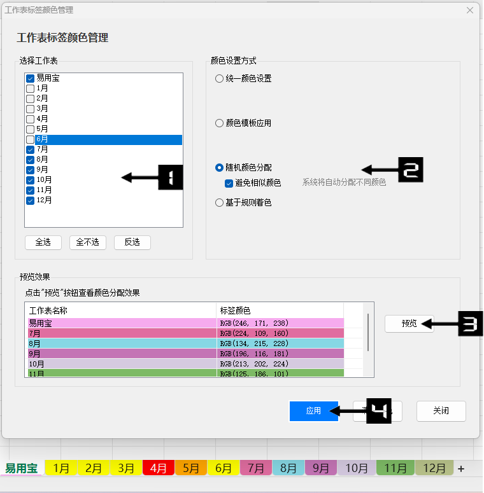Click the 反选 button
This screenshot has width=484, height=493.
[132, 242]
